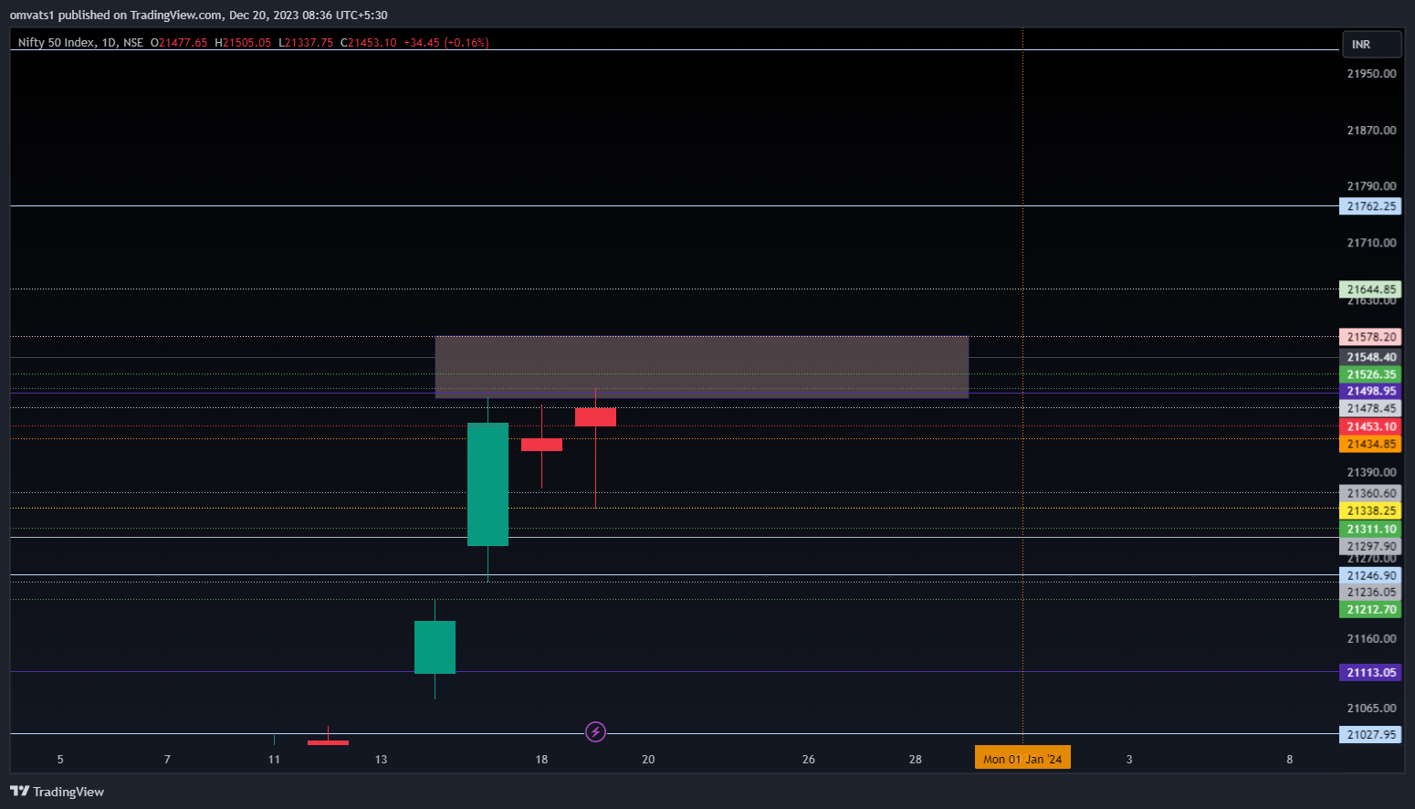Image resolution: width=1415 pixels, height=809 pixels.
Task: Click the yellow 21338.25 price label
Action: (x=1370, y=510)
